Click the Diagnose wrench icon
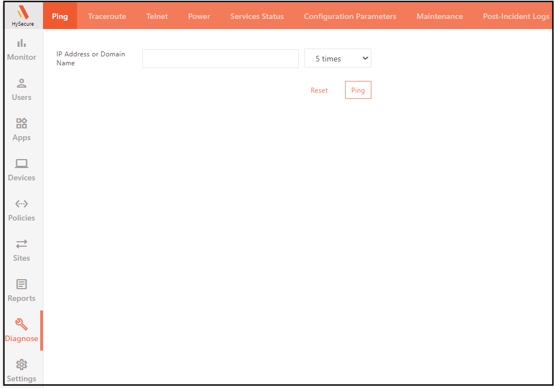554x388 pixels. coord(22,324)
